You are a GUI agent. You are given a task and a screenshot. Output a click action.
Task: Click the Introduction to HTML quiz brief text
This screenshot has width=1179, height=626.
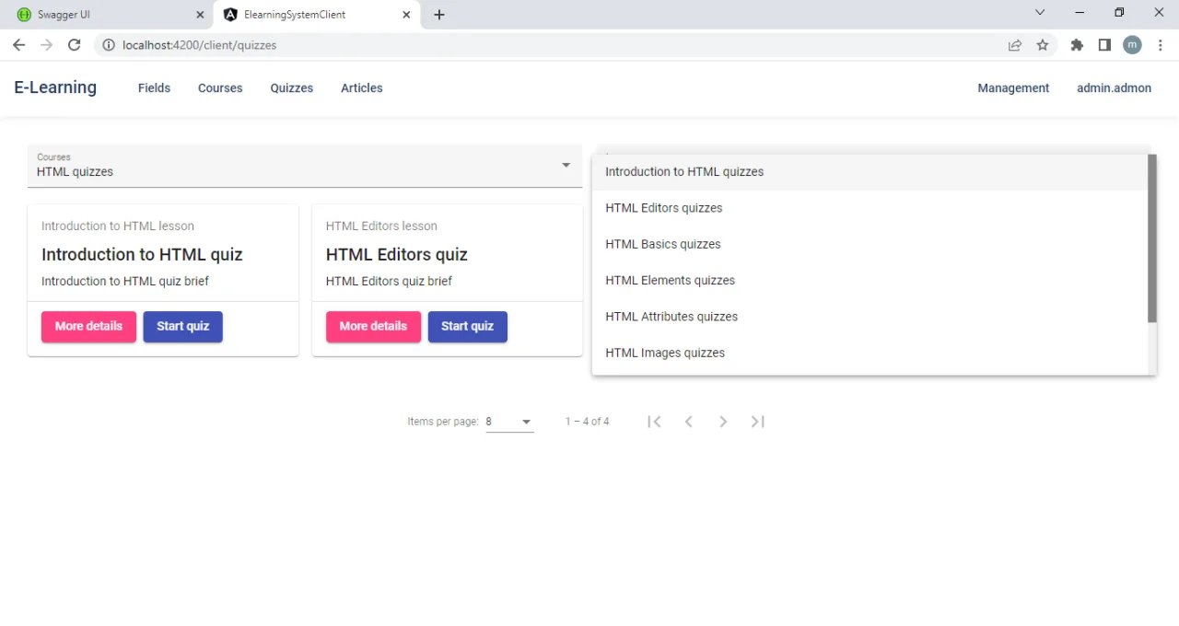pos(125,282)
